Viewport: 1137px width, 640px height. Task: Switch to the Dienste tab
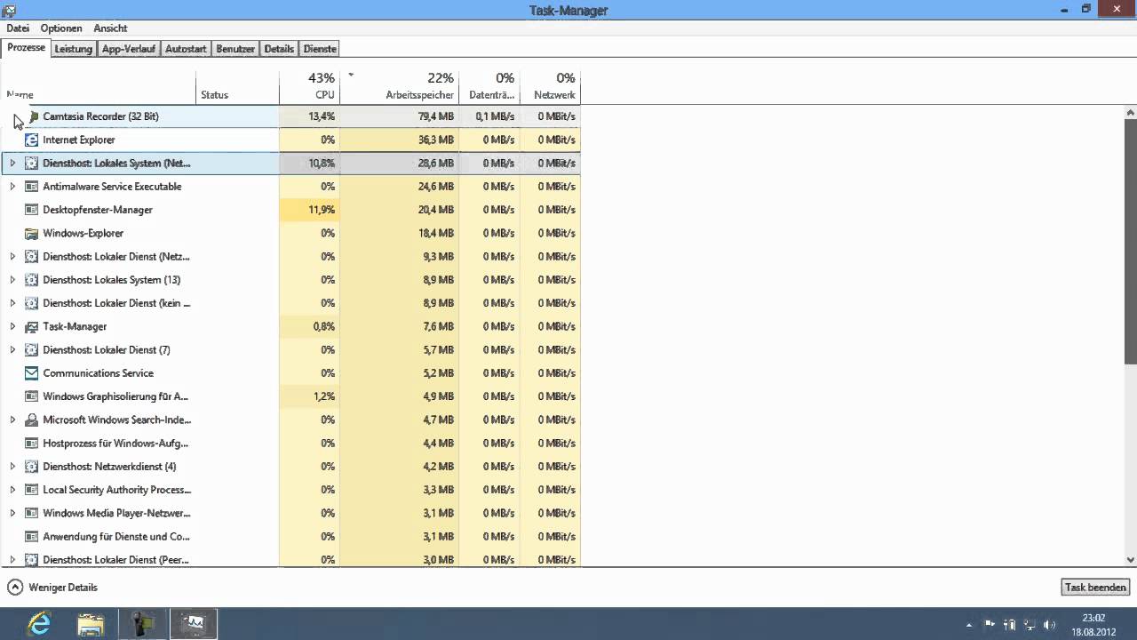320,49
